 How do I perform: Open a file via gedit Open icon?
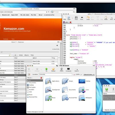[69, 18]
